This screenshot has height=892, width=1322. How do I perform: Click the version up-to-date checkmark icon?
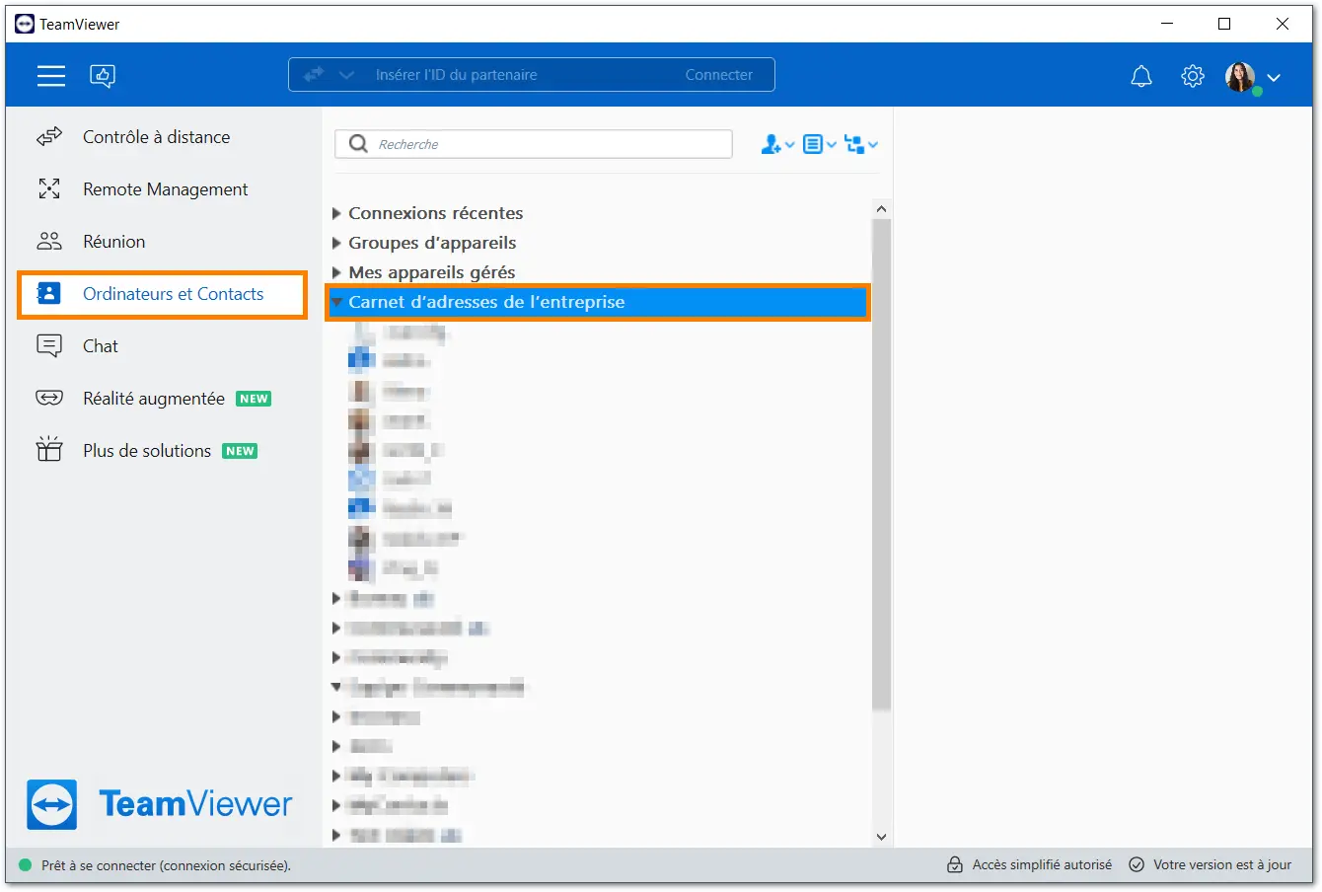[x=1137, y=864]
